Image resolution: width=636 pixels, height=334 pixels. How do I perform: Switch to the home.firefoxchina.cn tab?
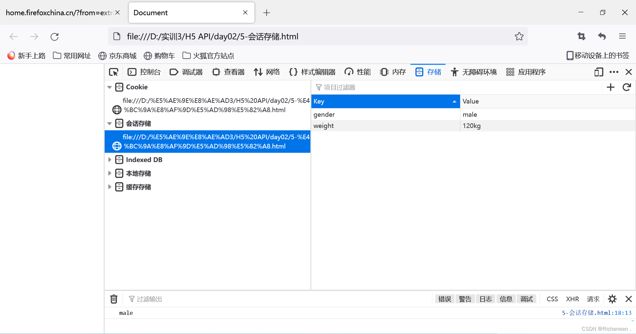point(60,13)
